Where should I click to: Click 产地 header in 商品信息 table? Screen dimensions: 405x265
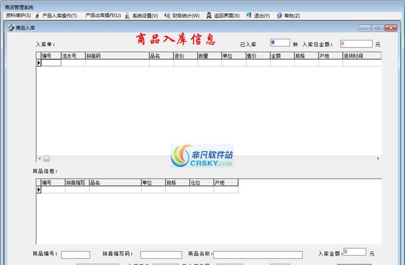[226, 182]
